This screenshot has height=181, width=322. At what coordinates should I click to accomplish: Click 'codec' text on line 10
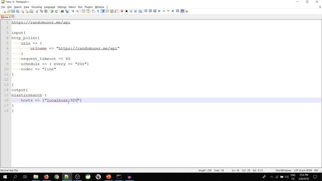[x=27, y=69]
